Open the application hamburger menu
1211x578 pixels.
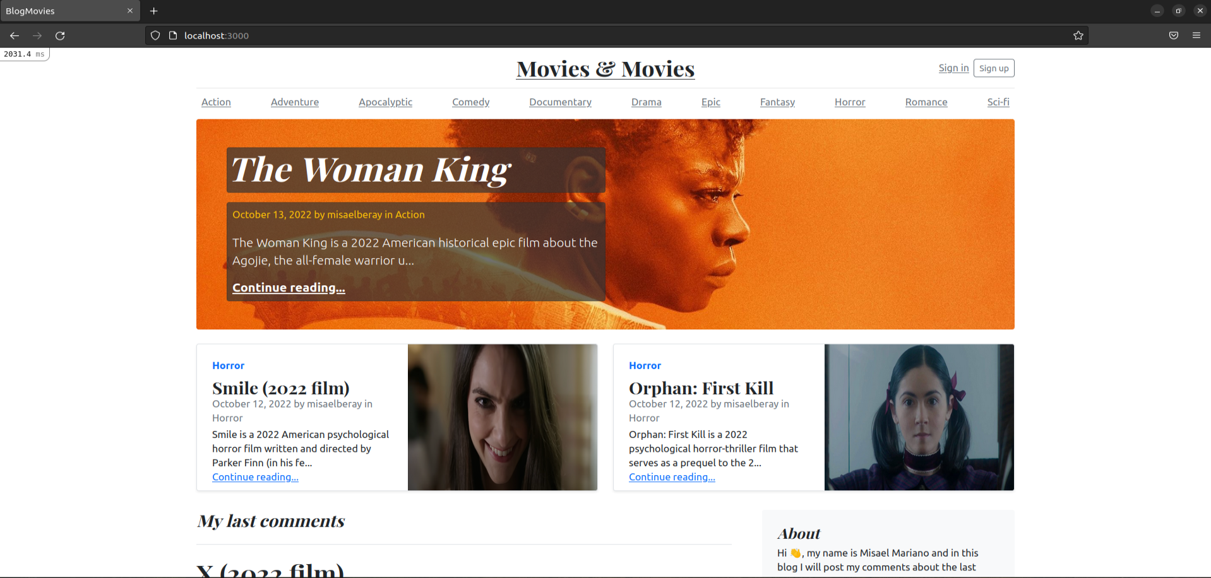1196,35
